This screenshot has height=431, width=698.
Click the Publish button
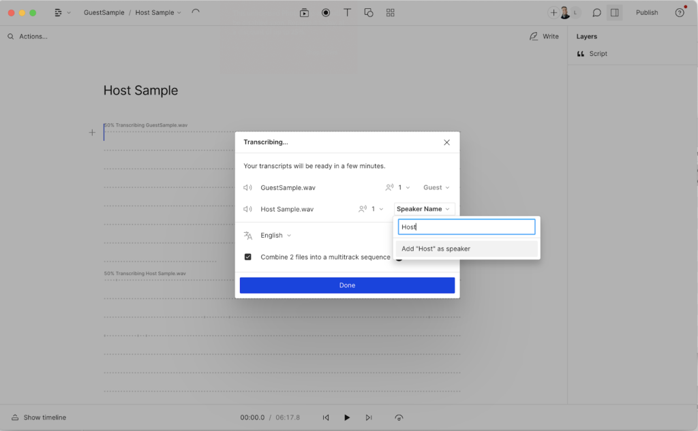click(647, 12)
